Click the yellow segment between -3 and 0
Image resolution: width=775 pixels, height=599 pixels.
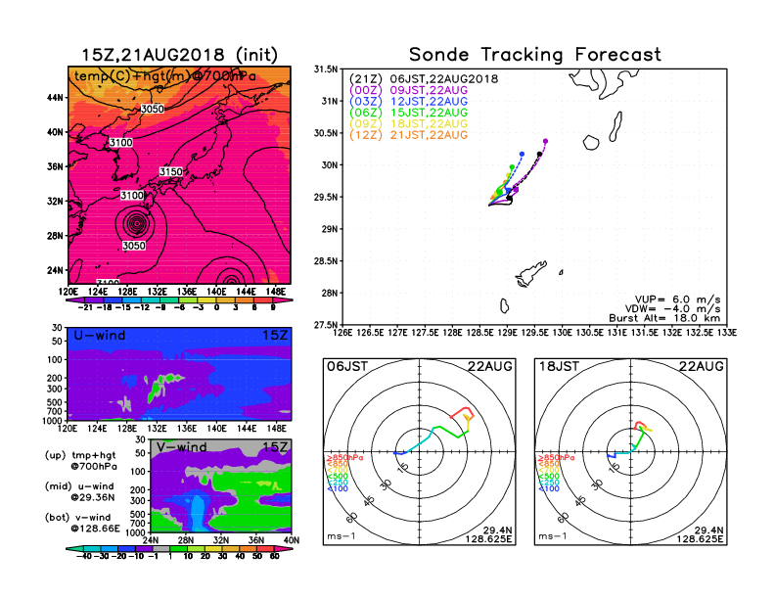point(206,299)
